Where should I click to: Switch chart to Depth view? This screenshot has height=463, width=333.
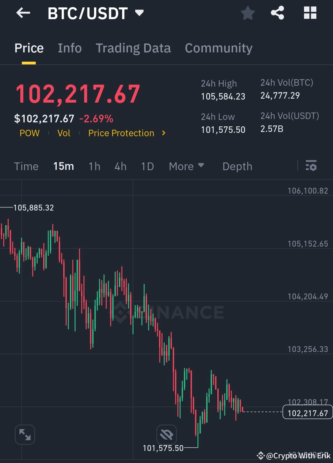(x=237, y=166)
